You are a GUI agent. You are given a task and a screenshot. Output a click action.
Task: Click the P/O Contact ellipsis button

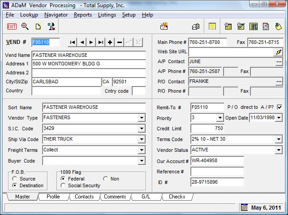(x=279, y=82)
